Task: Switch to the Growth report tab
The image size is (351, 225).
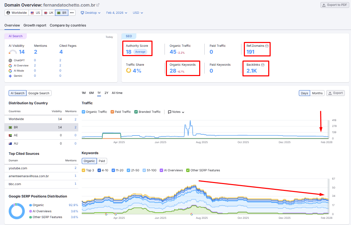Action: [35, 25]
